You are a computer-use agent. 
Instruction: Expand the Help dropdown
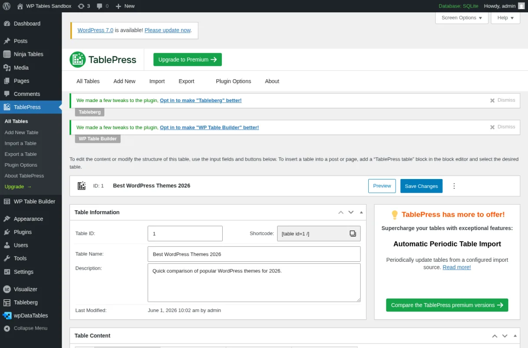pyautogui.click(x=506, y=18)
